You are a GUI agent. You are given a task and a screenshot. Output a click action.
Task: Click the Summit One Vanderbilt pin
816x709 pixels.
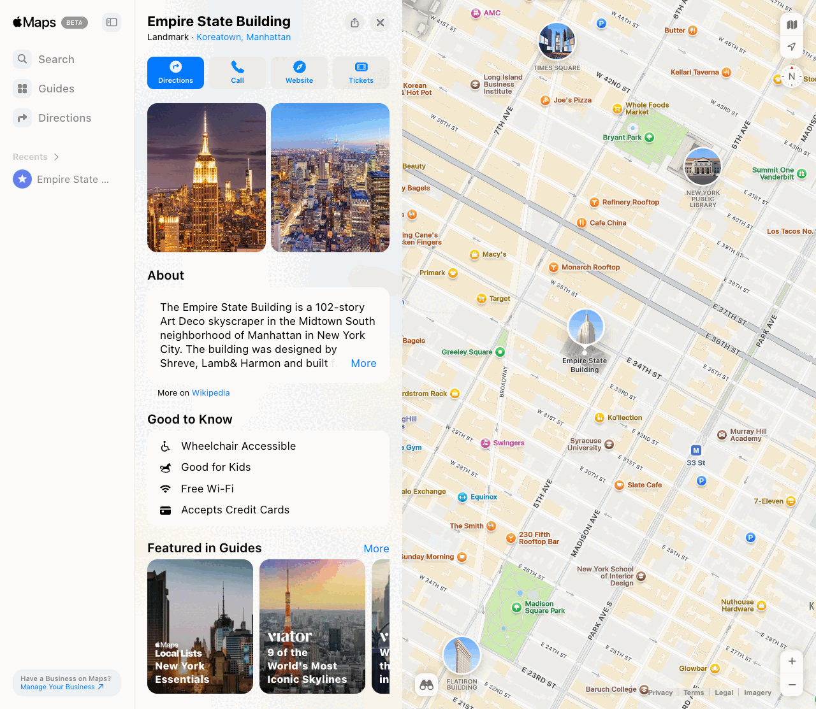coord(802,173)
